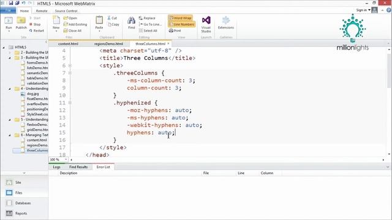
Task: Open the Site workspace
Action: 24,182
